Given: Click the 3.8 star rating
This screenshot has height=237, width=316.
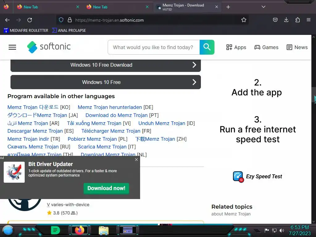Looking at the screenshot, I should coord(62,213).
